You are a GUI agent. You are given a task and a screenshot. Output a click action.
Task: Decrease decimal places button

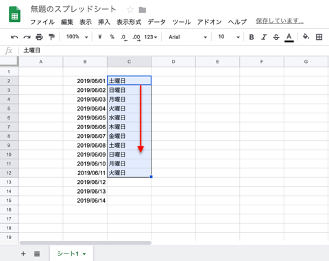click(x=124, y=37)
